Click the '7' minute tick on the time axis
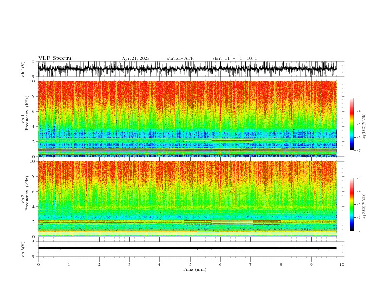This screenshot has height=297, width=385. (251, 264)
